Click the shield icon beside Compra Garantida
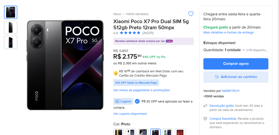This screenshot has height=135, width=279. tap(205, 119)
